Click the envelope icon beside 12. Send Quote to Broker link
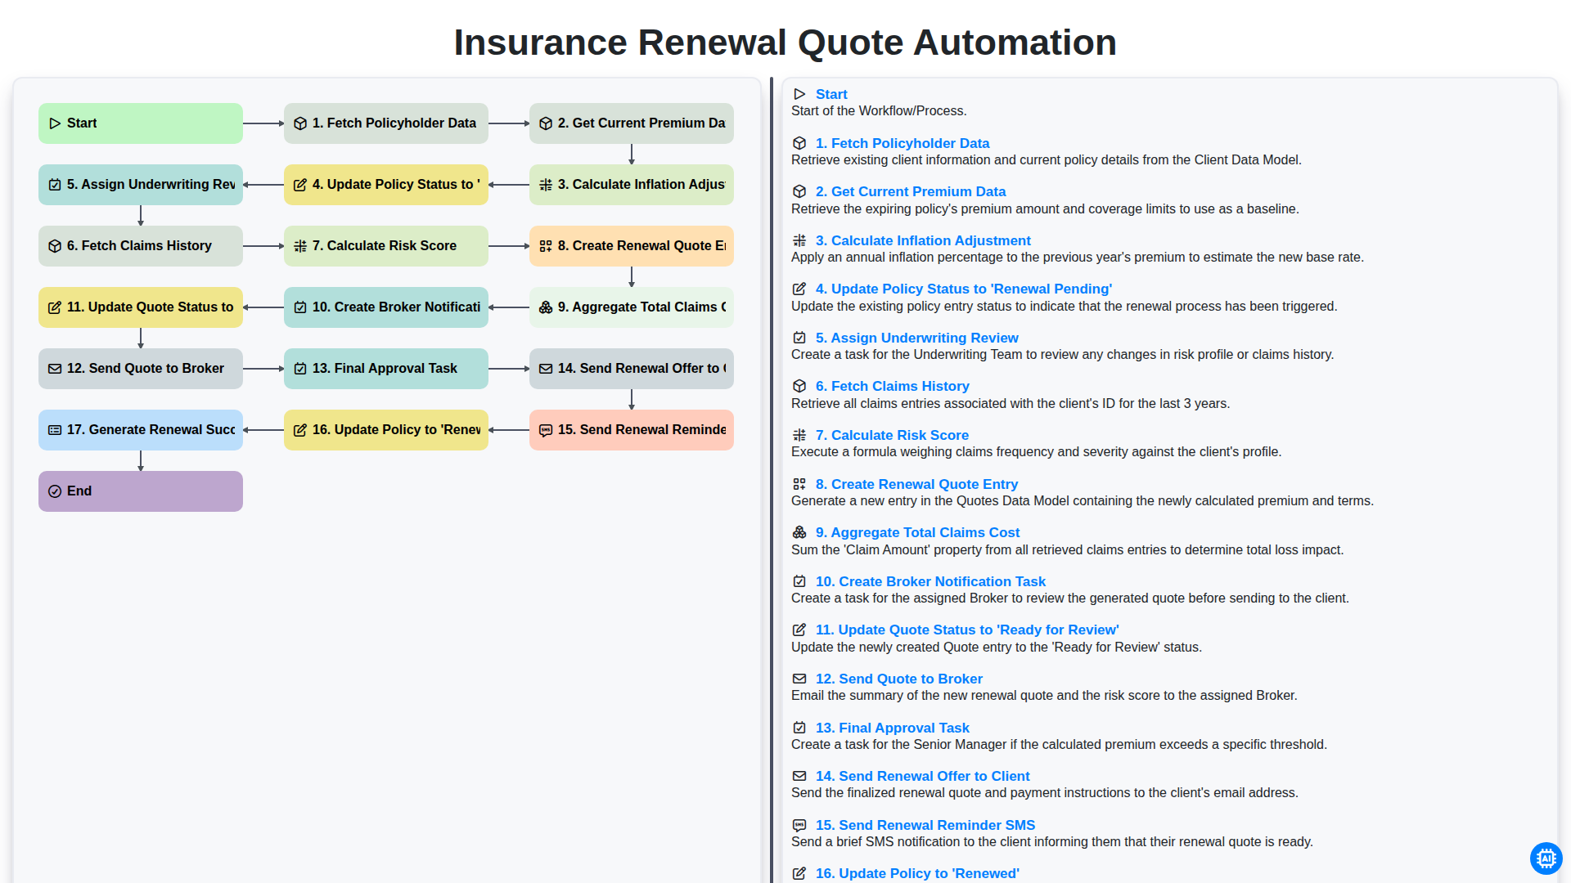The height and width of the screenshot is (883, 1571). click(799, 679)
